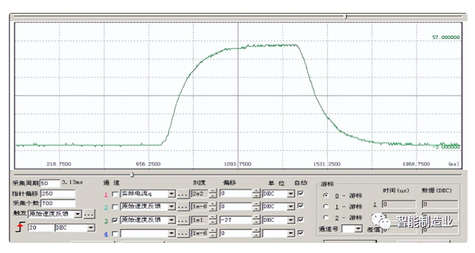The height and width of the screenshot is (253, 475).
Task: Select the 1 - 游标 radio button
Action: coord(326,206)
